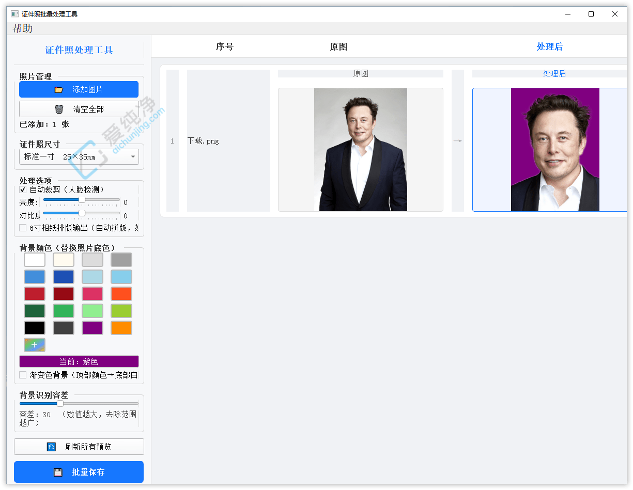Click the 当前：紫色 current color bar
This screenshot has width=633, height=490.
pyautogui.click(x=79, y=361)
